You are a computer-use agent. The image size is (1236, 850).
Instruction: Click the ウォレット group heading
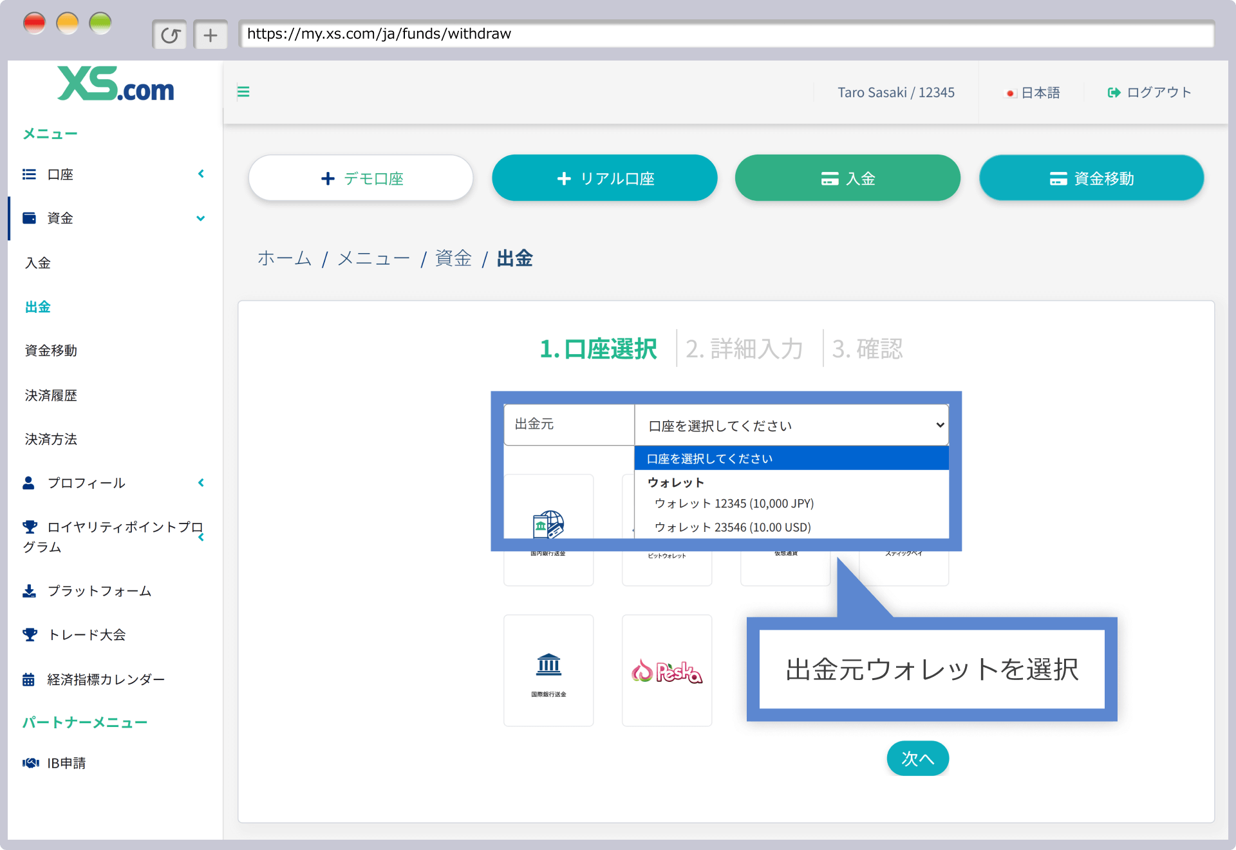point(675,482)
